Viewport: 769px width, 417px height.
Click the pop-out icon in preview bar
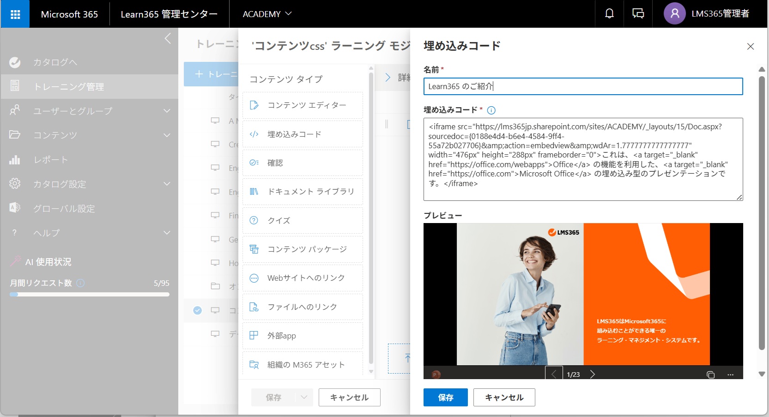(x=711, y=375)
